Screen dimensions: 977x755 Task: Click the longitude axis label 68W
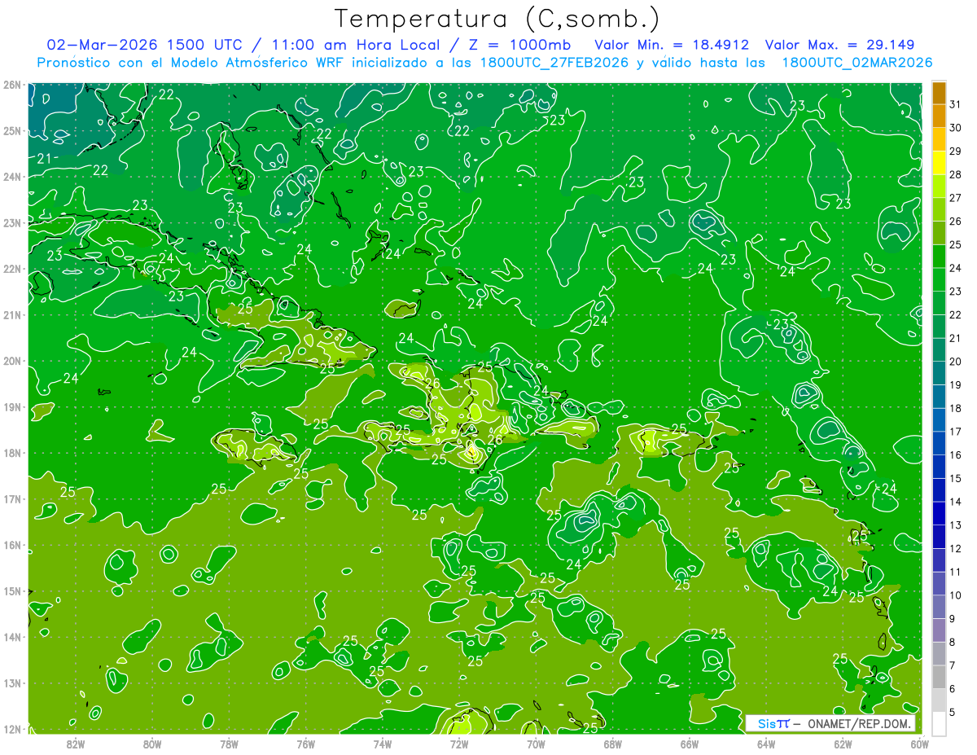point(612,744)
